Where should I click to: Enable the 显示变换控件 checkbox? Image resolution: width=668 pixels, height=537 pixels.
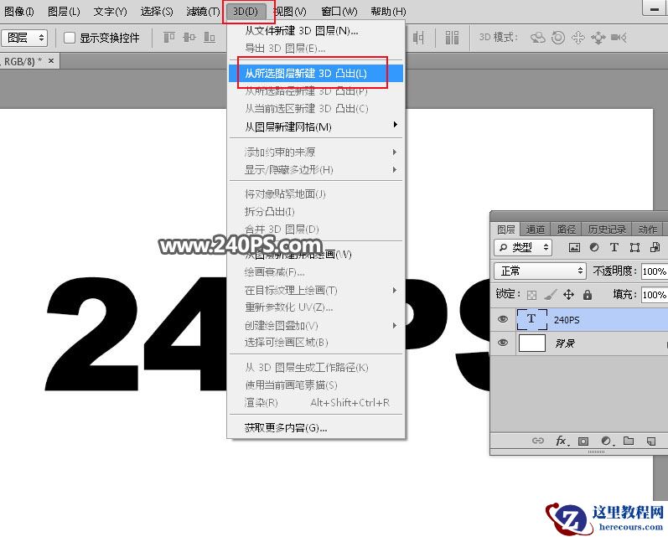[70, 38]
